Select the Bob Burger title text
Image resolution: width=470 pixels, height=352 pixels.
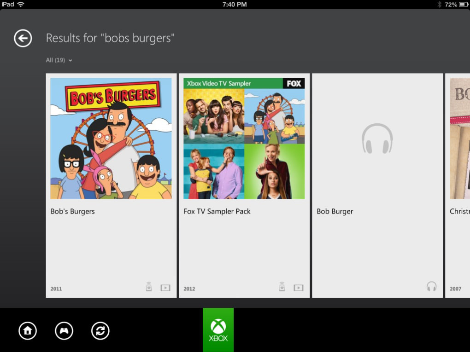click(x=335, y=211)
